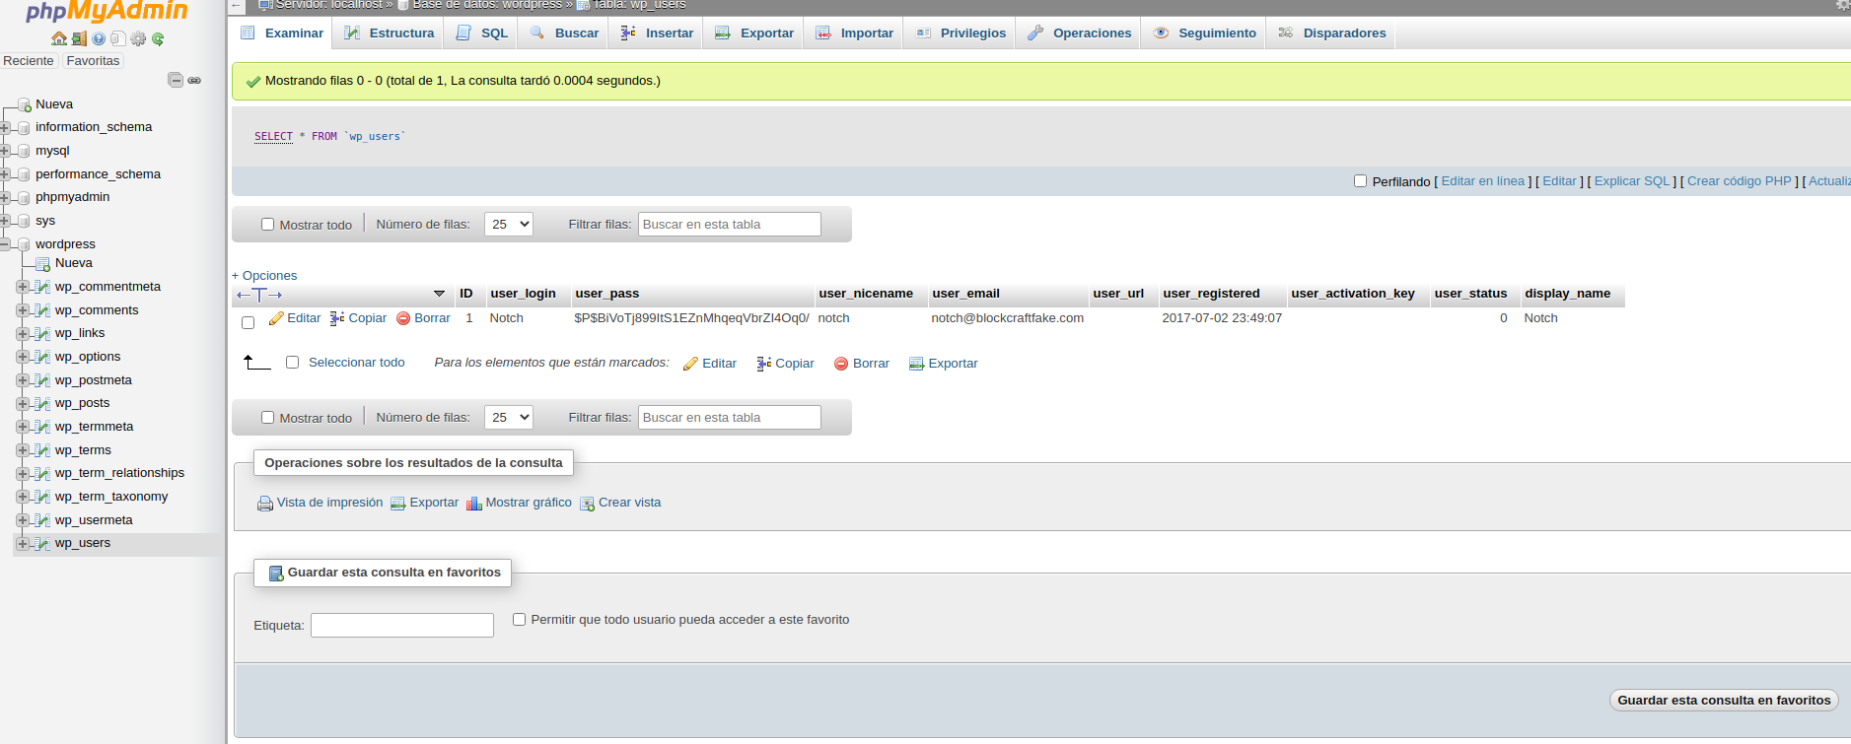Check the Seleccionar todo checkbox
The image size is (1851, 744).
293,363
